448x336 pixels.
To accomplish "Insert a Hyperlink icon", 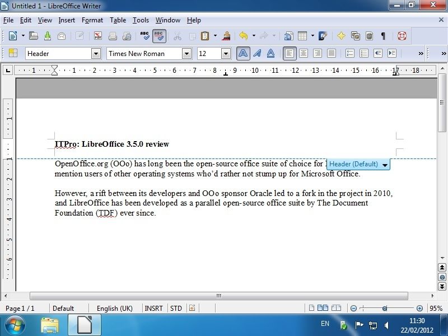I will [288, 36].
